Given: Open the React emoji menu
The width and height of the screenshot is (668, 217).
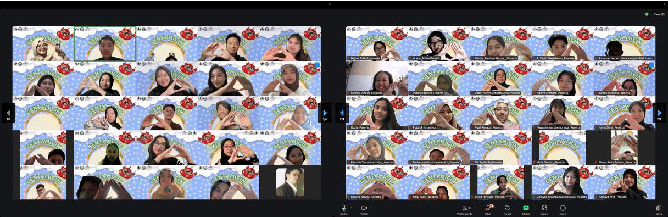Looking at the screenshot, I should (508, 208).
